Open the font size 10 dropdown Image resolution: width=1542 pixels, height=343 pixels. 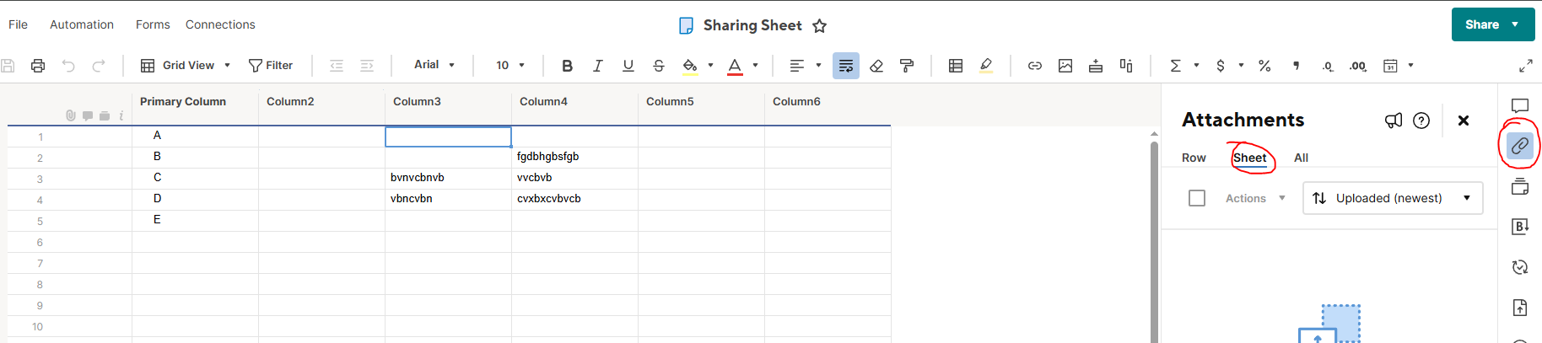pyautogui.click(x=510, y=66)
